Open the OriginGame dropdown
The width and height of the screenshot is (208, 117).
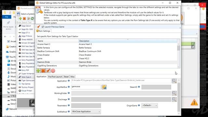pos(149,105)
